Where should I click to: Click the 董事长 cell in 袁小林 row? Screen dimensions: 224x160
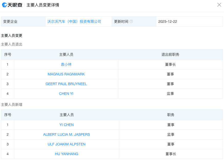coord(170,64)
